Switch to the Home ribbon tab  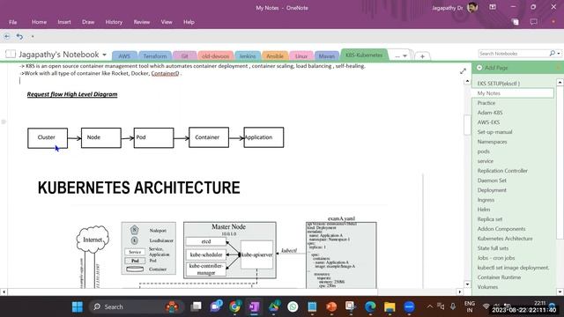pyautogui.click(x=39, y=22)
